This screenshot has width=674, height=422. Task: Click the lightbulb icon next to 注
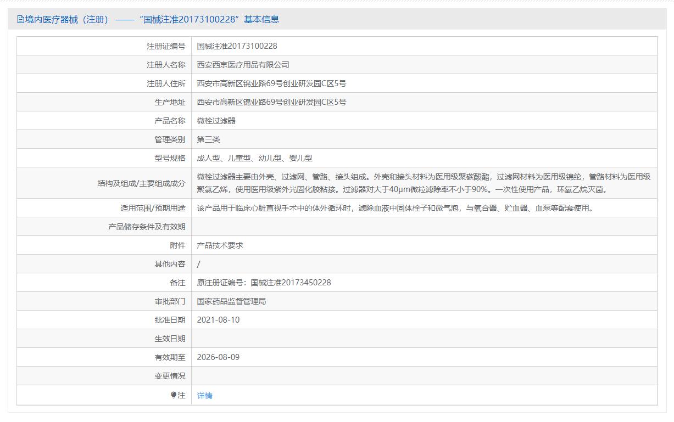[x=174, y=395]
